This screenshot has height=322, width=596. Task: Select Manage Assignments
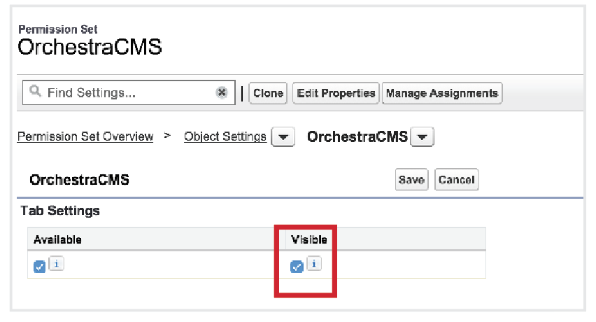click(441, 93)
